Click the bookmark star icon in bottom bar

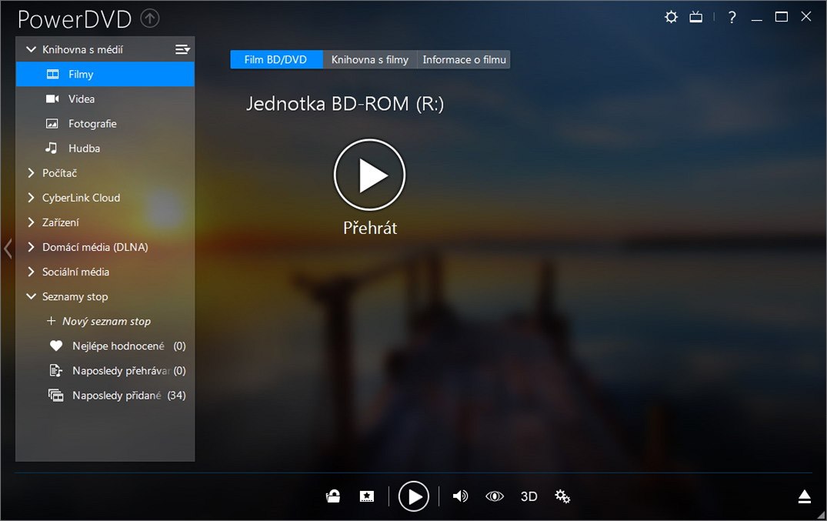(x=367, y=496)
